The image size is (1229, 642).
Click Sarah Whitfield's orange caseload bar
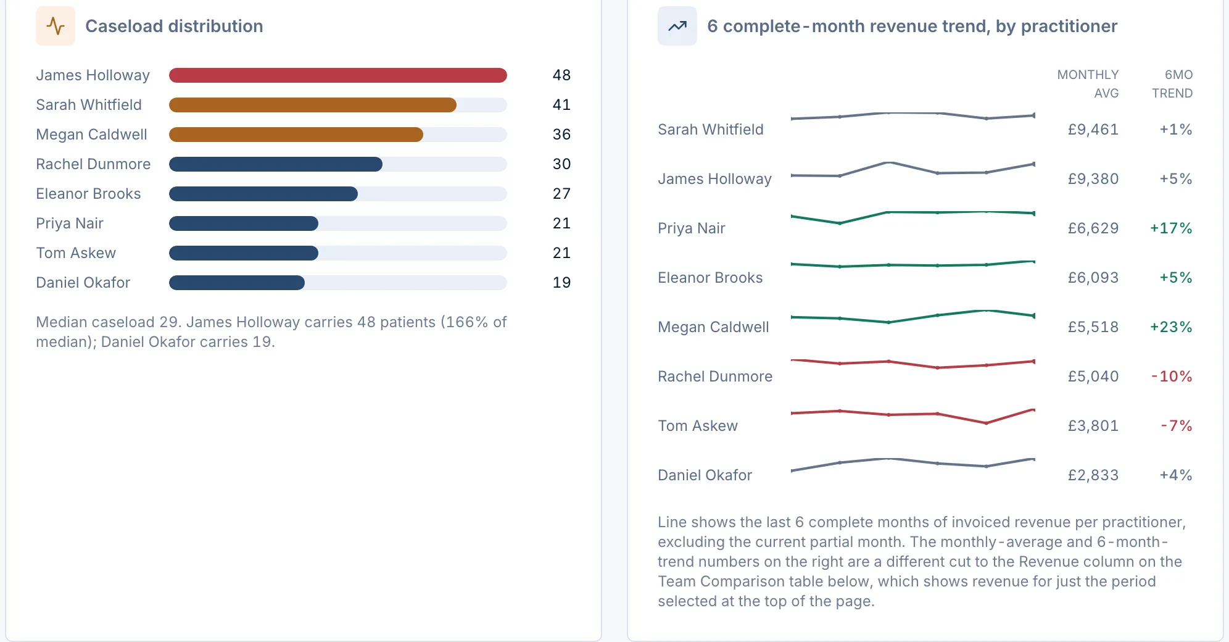[313, 105]
